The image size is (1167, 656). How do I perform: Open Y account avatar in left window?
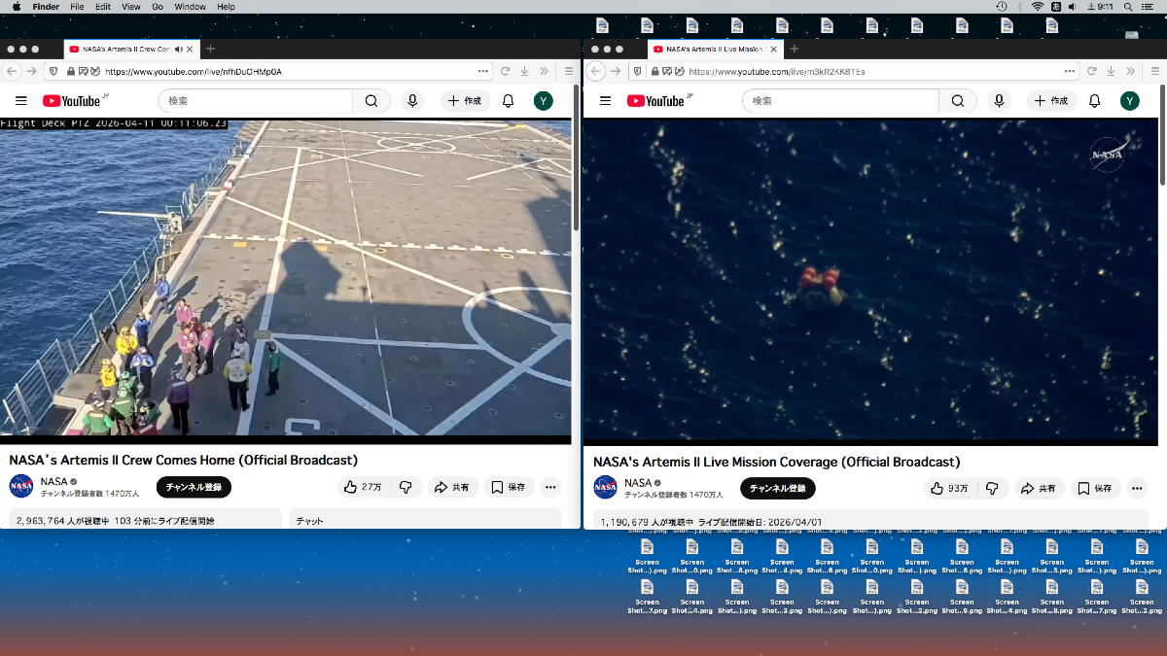543,101
